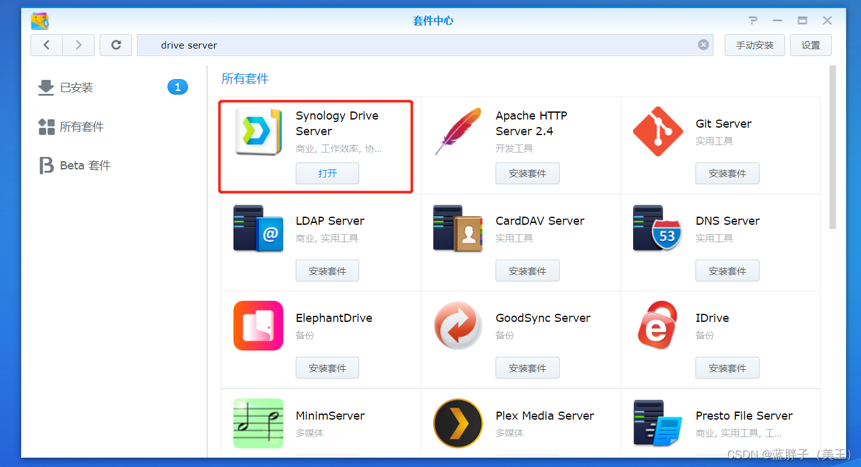Open Synology Drive Server with 打开 button
Screen dimensions: 861x467
(x=327, y=174)
